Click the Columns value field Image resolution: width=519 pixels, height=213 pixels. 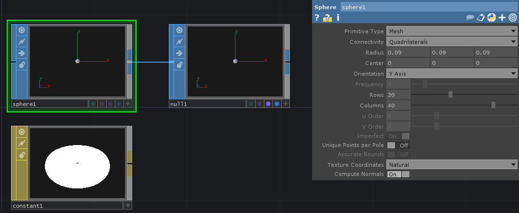398,106
